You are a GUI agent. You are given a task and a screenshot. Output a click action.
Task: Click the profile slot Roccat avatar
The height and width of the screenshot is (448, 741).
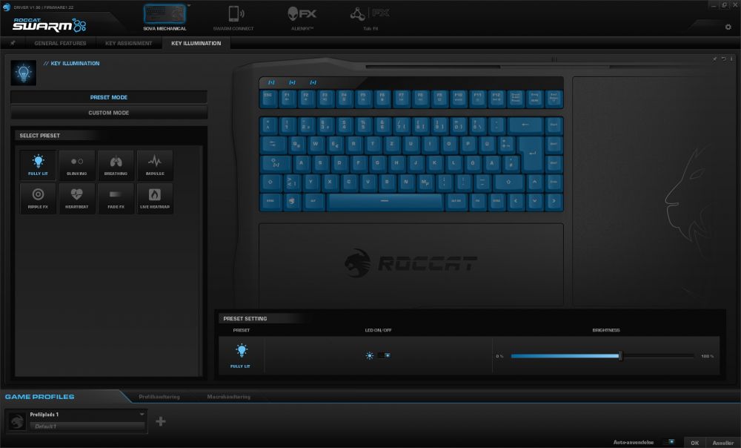coord(17,421)
